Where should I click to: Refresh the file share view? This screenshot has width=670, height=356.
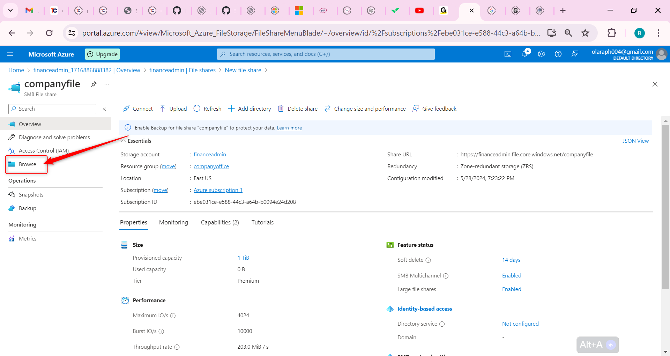[207, 109]
